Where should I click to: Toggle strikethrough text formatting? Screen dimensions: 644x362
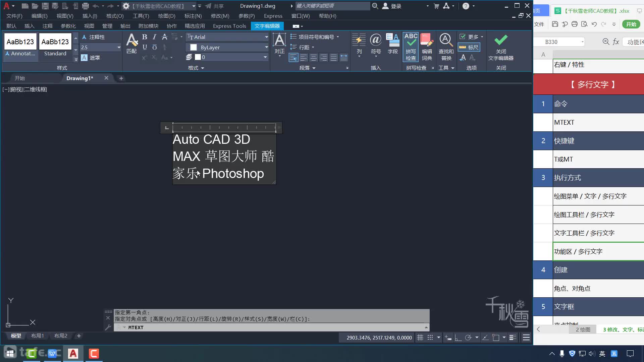point(164,37)
